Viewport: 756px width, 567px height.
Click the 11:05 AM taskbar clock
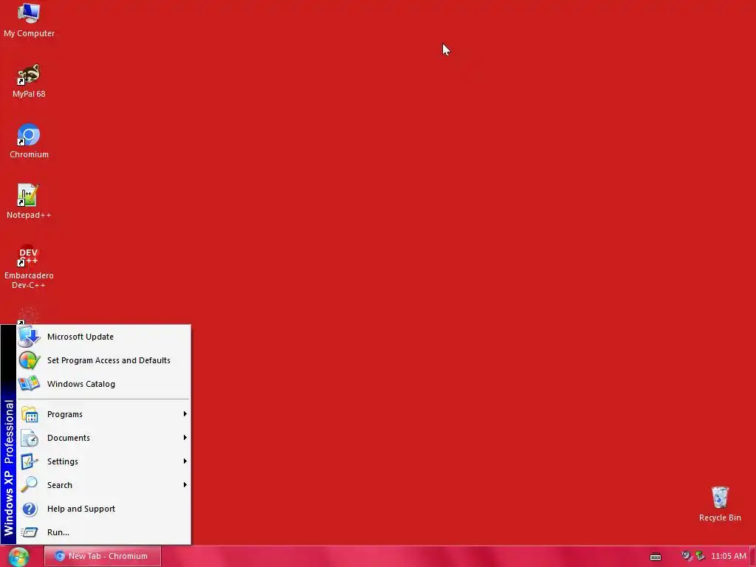click(x=728, y=556)
